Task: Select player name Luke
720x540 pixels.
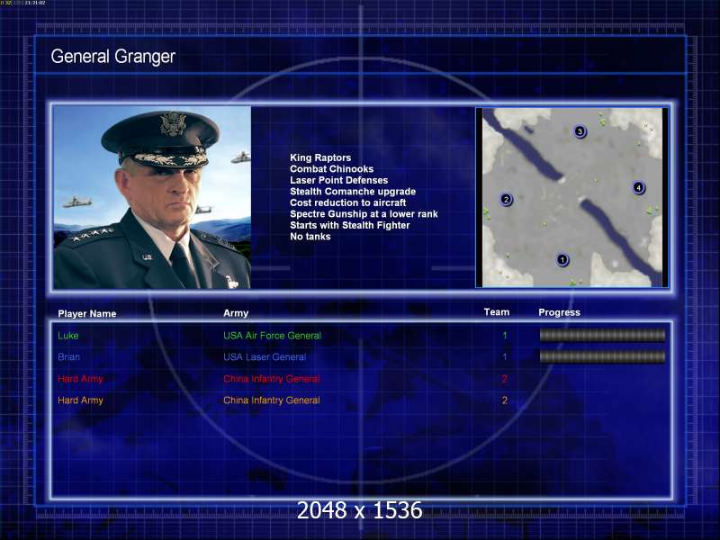Action: coord(68,336)
